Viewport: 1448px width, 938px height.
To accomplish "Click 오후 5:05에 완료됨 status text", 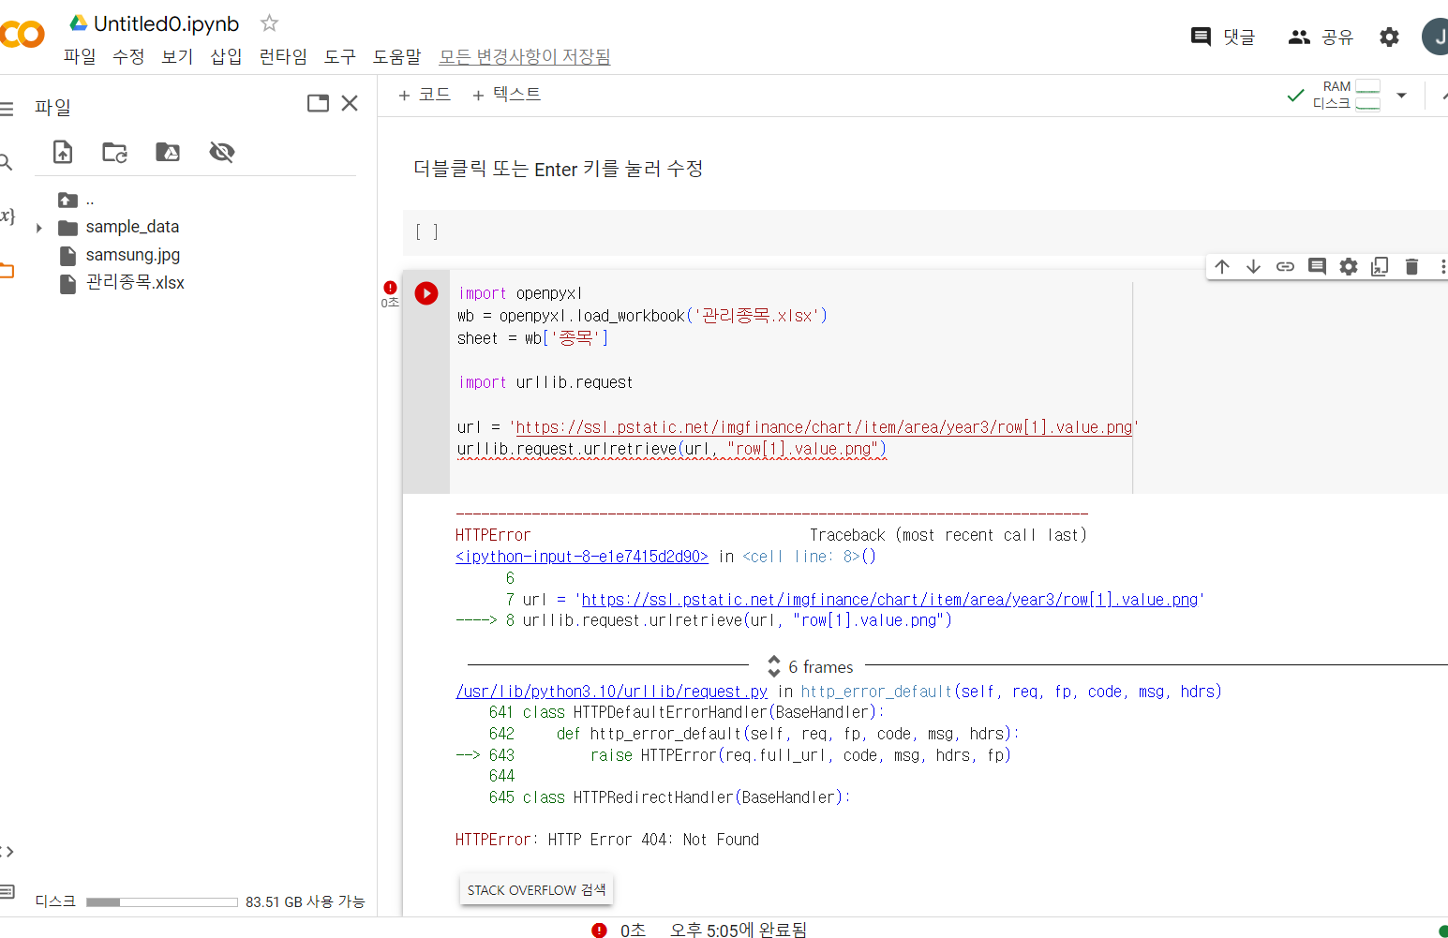I will point(738,930).
